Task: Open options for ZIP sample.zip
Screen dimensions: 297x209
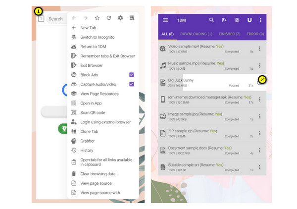Action: pyautogui.click(x=260, y=133)
